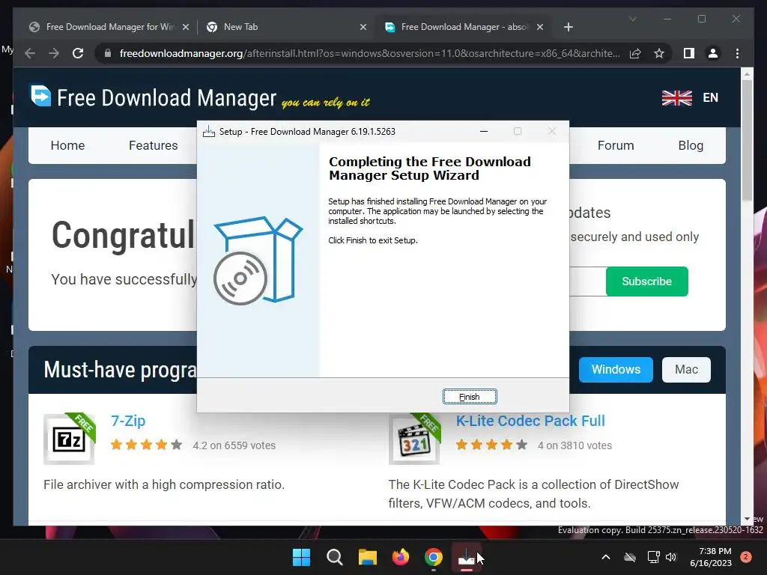Open the 7-Zip program link

click(127, 421)
